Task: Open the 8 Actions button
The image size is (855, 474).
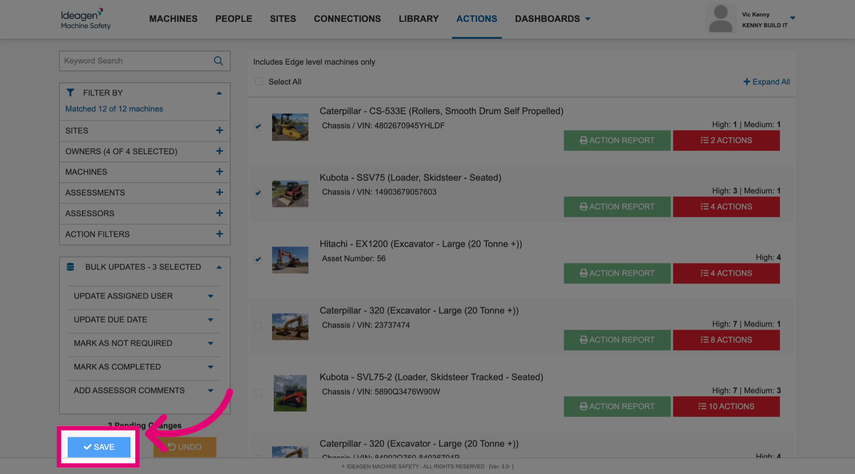Action: (726, 340)
